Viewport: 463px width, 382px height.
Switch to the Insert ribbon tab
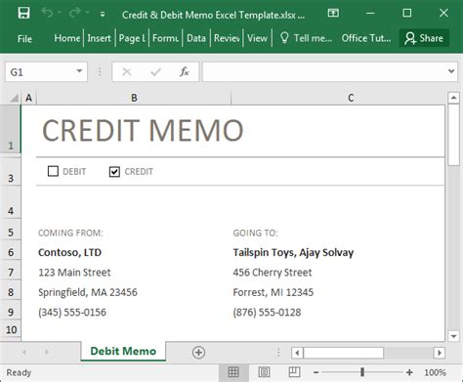pos(99,38)
